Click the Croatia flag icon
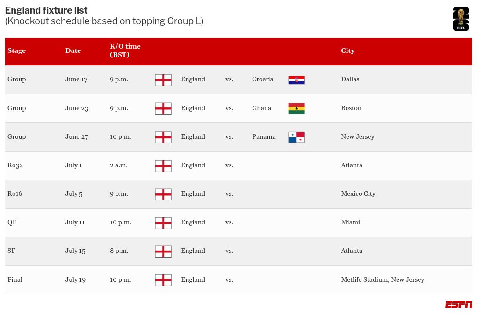Image resolution: width=477 pixels, height=315 pixels. 296,80
